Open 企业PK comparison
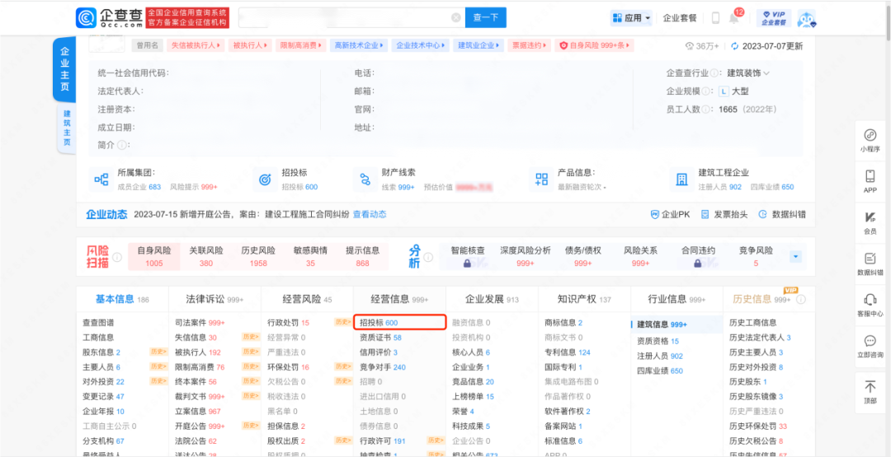The width and height of the screenshot is (891, 457). coord(670,214)
